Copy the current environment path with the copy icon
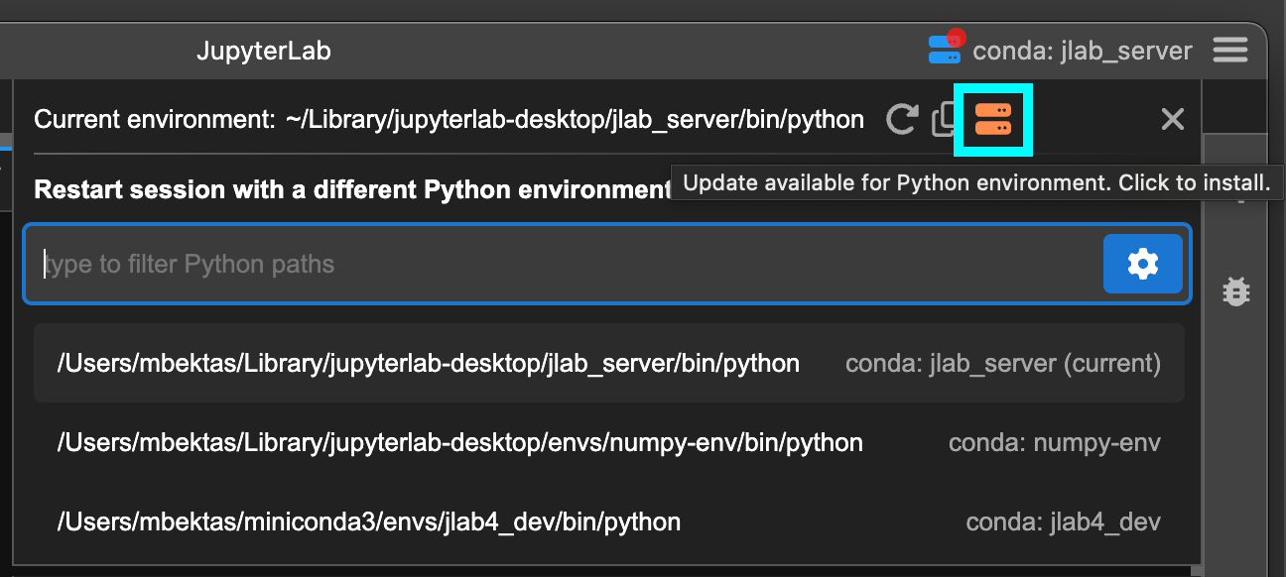 tap(943, 121)
